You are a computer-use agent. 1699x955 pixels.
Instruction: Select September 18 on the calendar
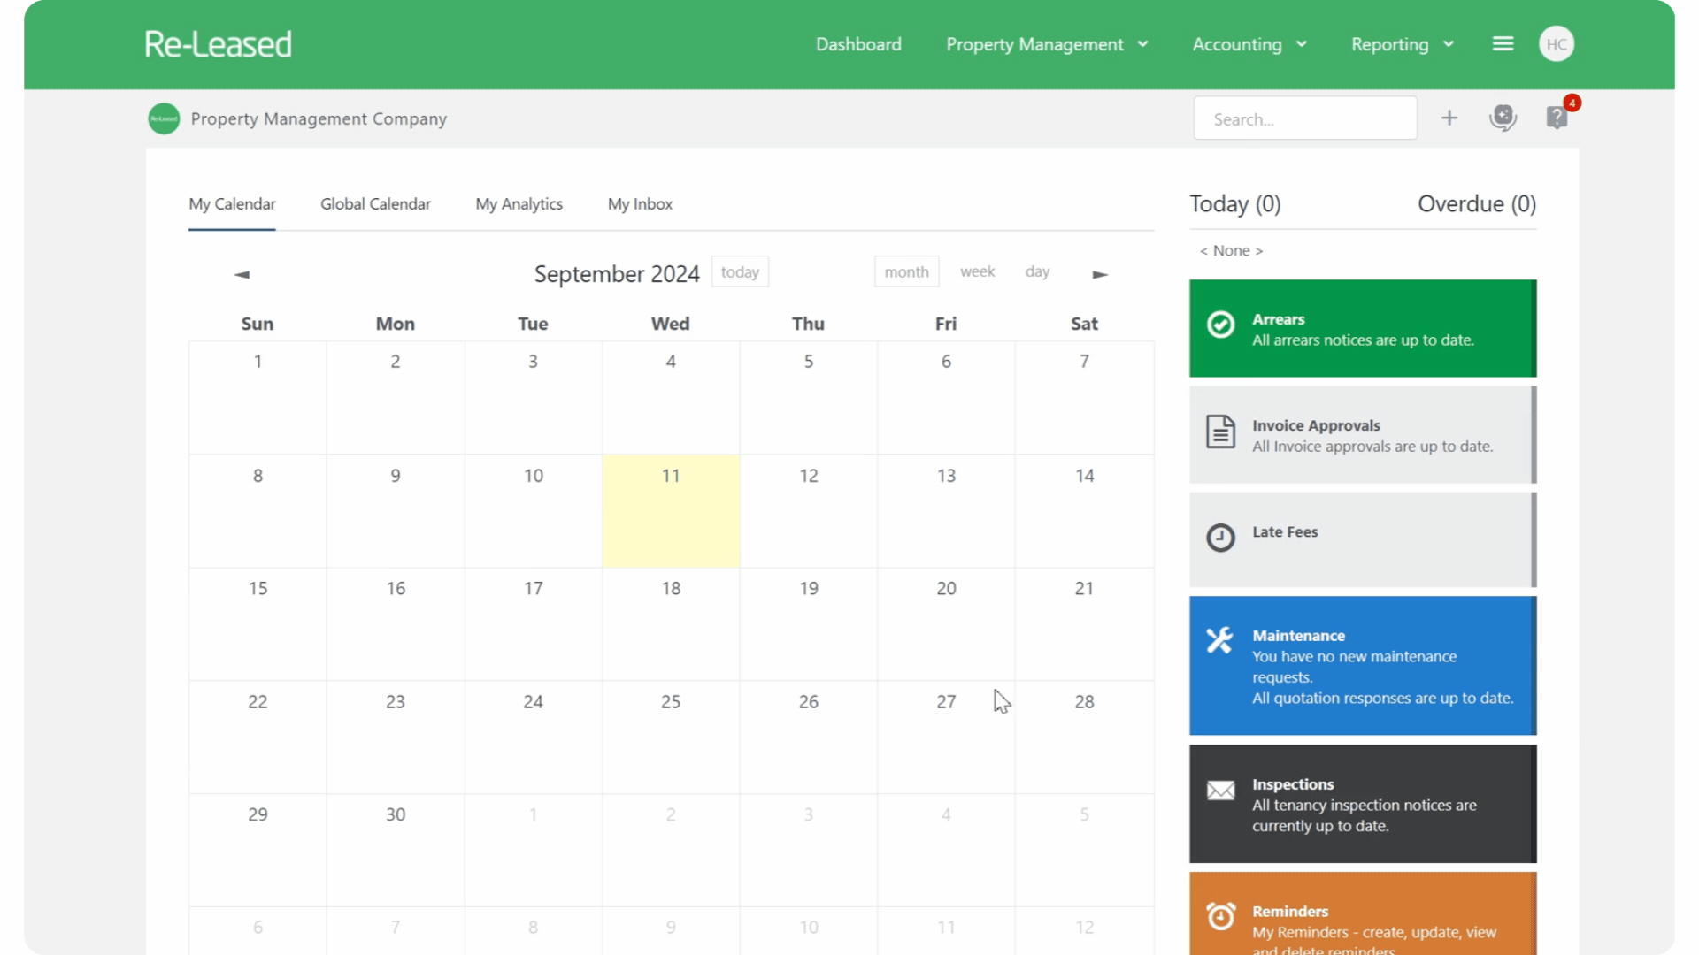point(671,624)
